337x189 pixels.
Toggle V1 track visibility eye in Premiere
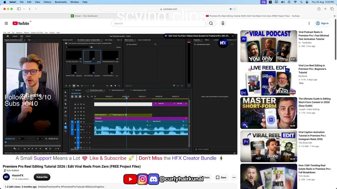tap(84, 122)
